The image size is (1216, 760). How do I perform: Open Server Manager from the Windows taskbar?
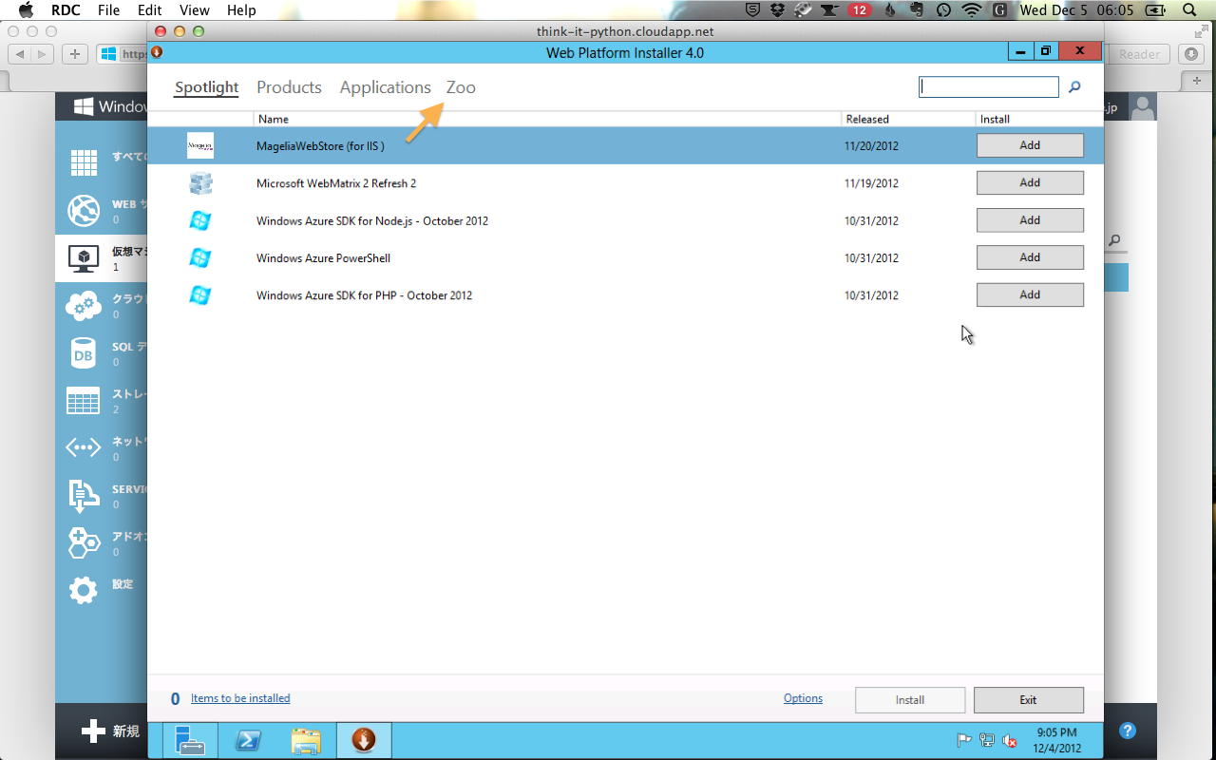click(x=191, y=740)
